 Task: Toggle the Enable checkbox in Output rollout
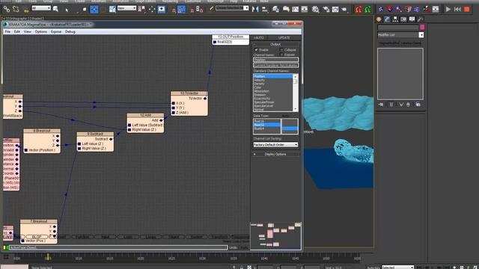coord(256,50)
